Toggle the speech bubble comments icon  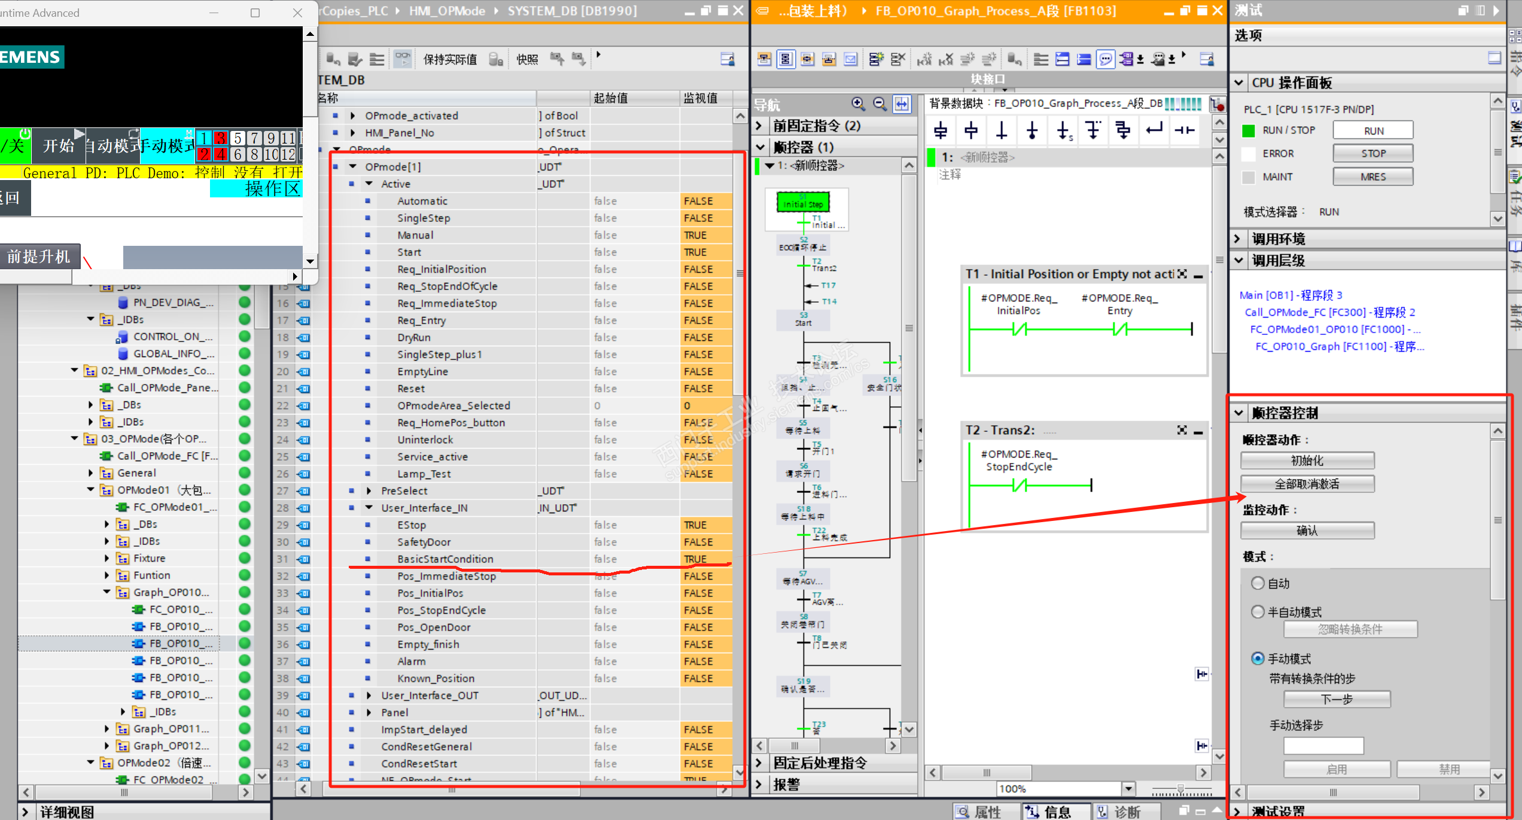point(1106,59)
